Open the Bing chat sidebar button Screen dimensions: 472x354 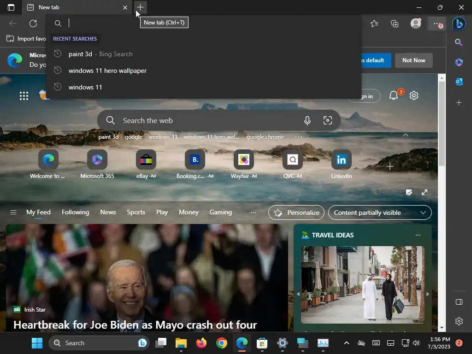pos(459,24)
